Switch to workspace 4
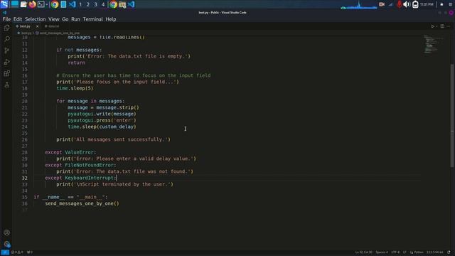 pyautogui.click(x=103, y=4)
